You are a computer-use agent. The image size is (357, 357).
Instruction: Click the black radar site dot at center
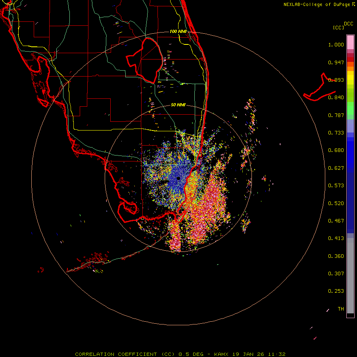[x=178, y=178]
